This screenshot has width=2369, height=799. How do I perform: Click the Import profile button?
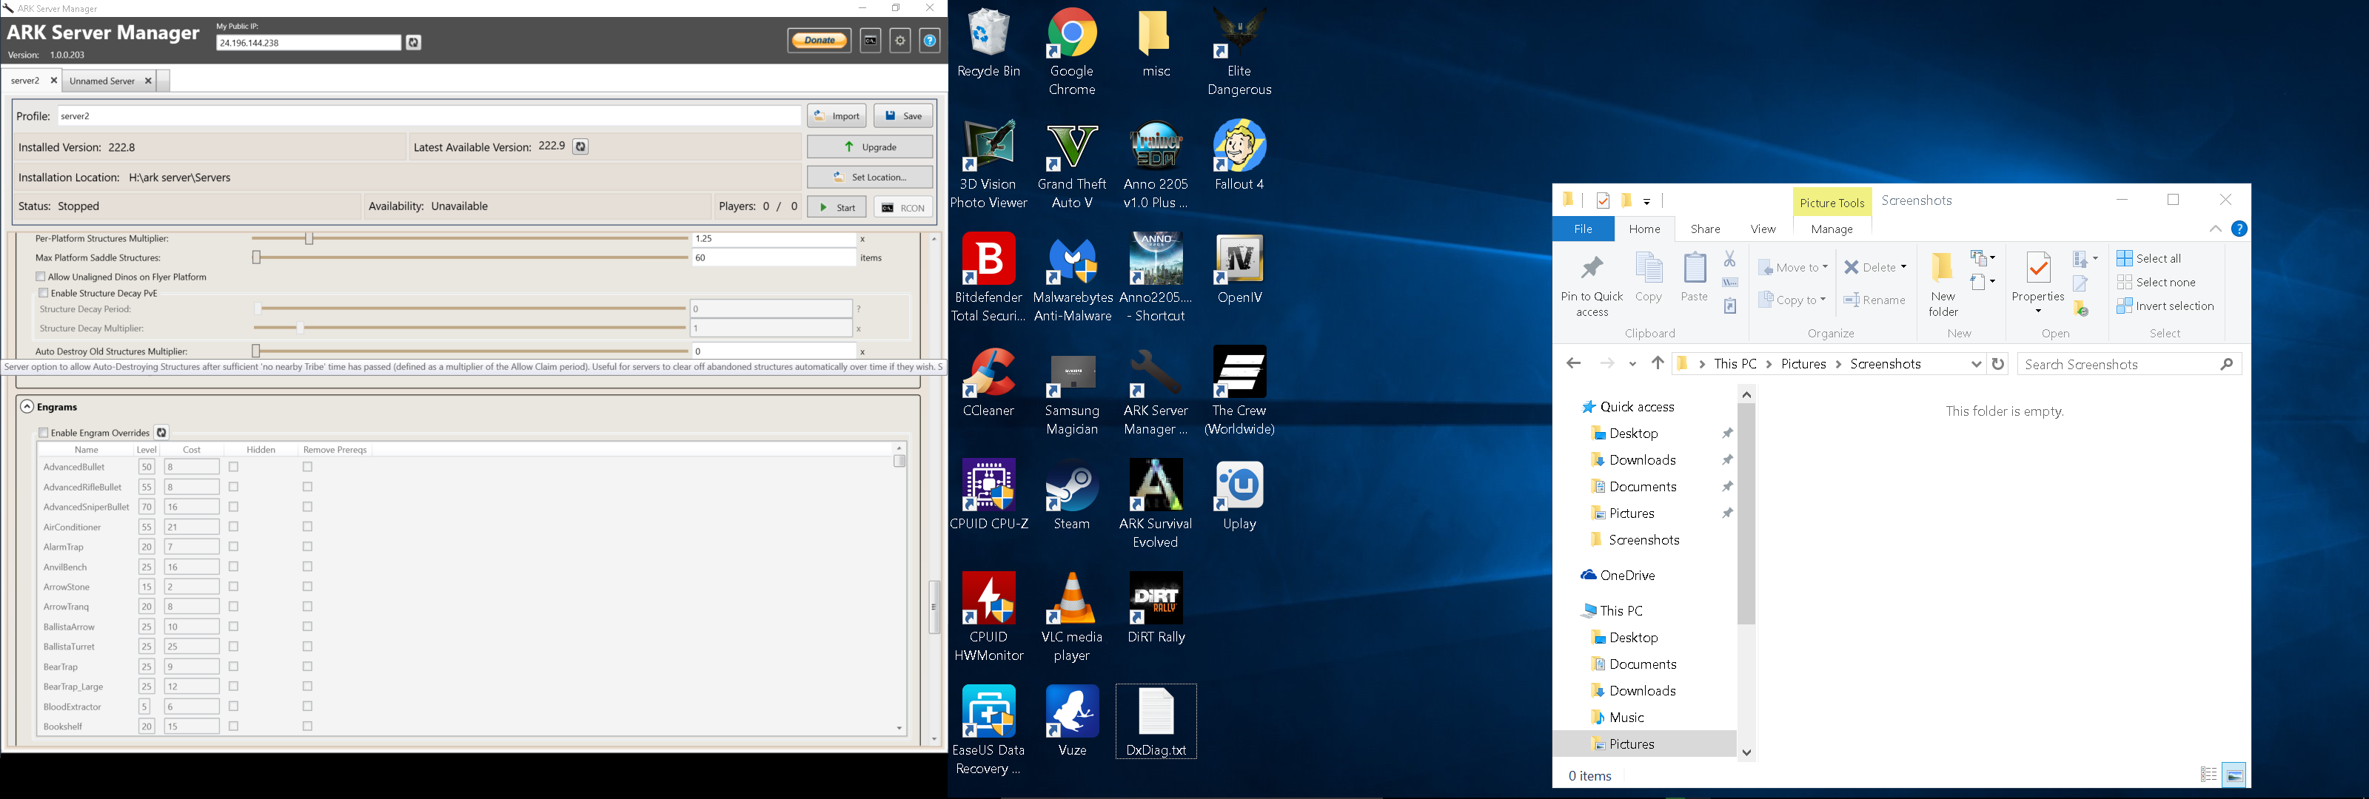click(836, 116)
